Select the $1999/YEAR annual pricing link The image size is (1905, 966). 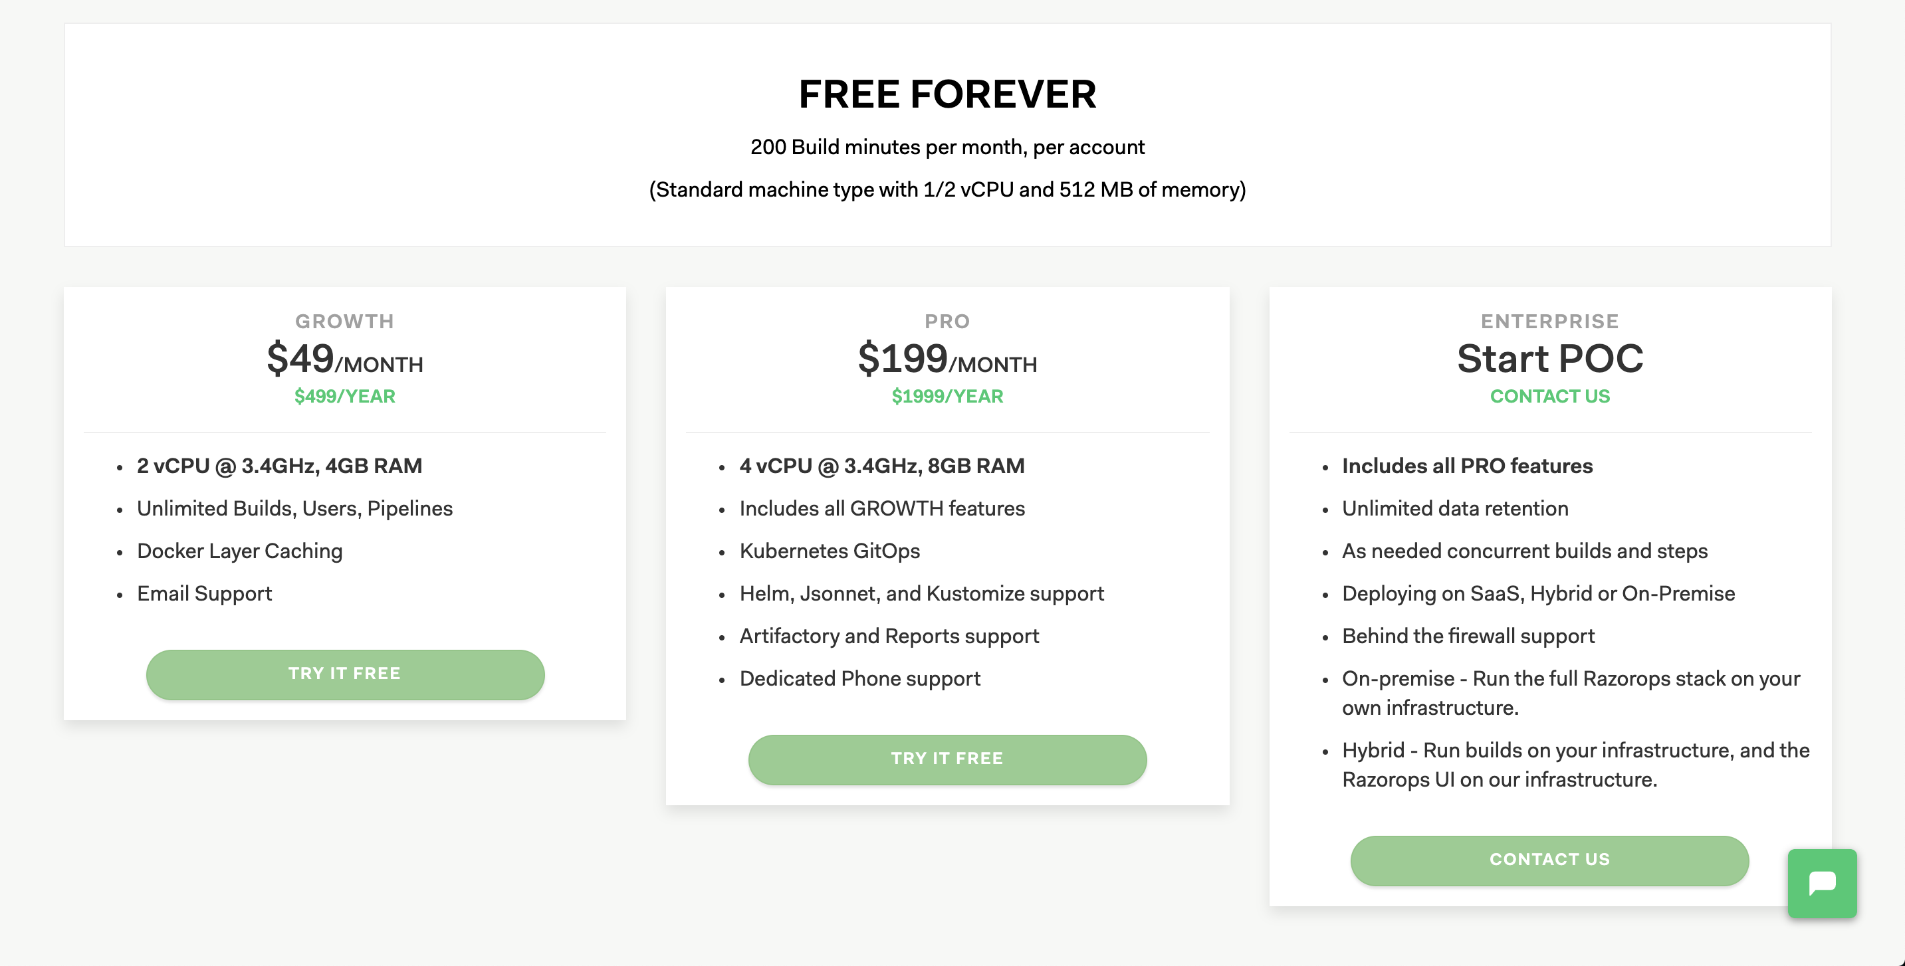pyautogui.click(x=947, y=396)
